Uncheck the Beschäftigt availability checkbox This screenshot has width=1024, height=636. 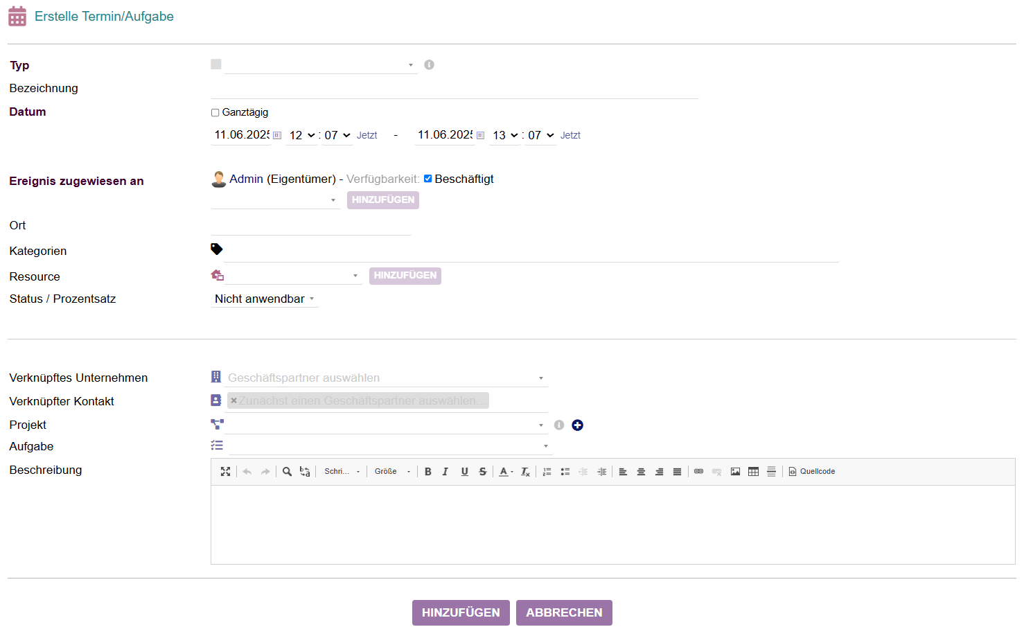[x=428, y=179]
